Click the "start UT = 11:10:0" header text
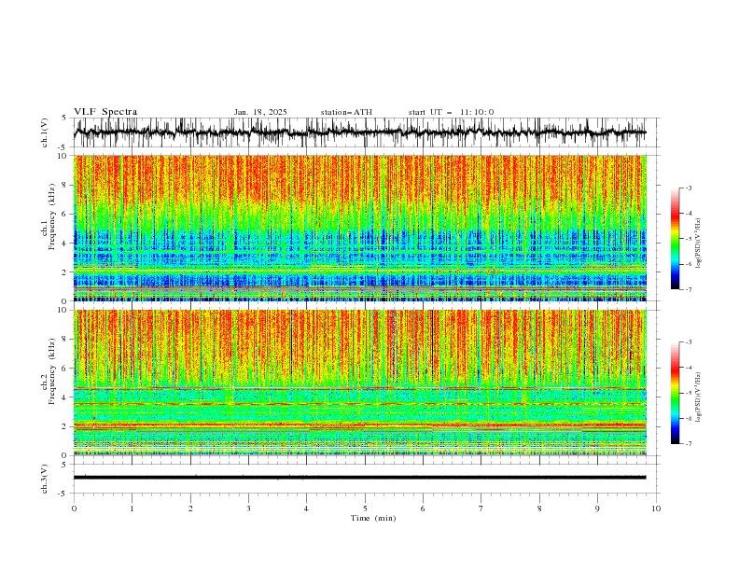Image resolution: width=739 pixels, height=571 pixels. (451, 112)
